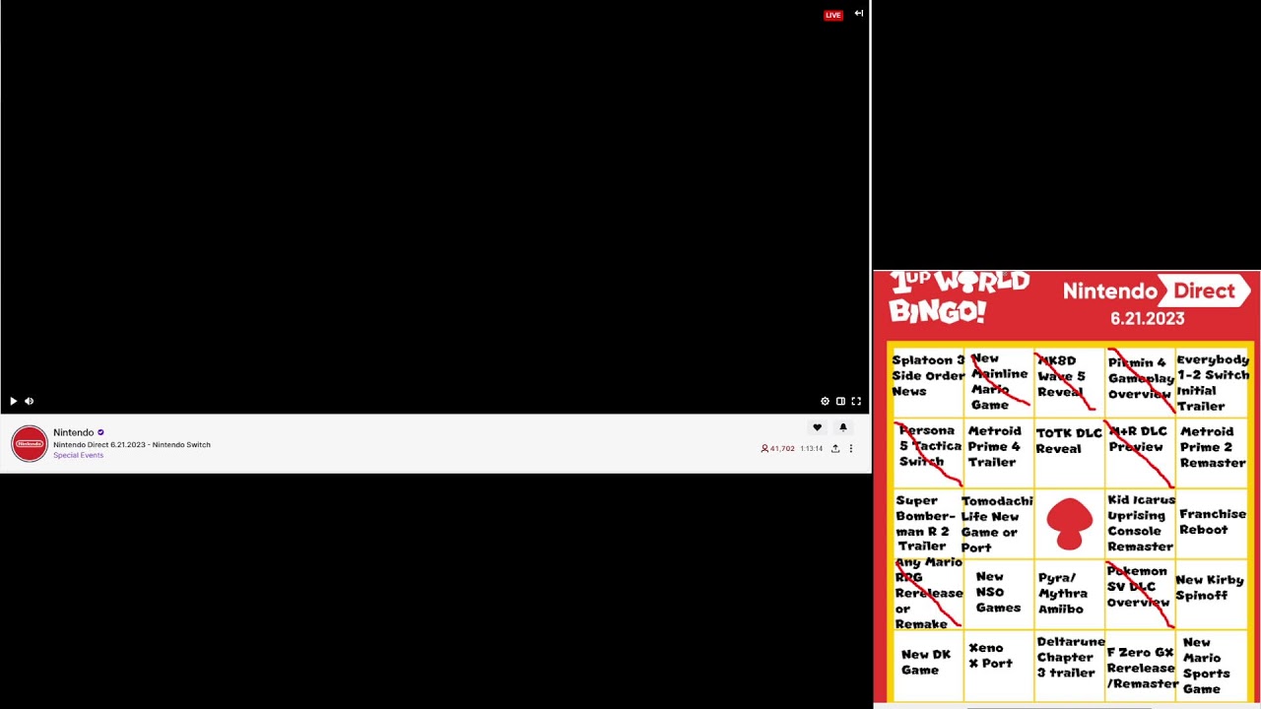Click the 41,702 viewer count
The image size is (1261, 709).
[777, 449]
